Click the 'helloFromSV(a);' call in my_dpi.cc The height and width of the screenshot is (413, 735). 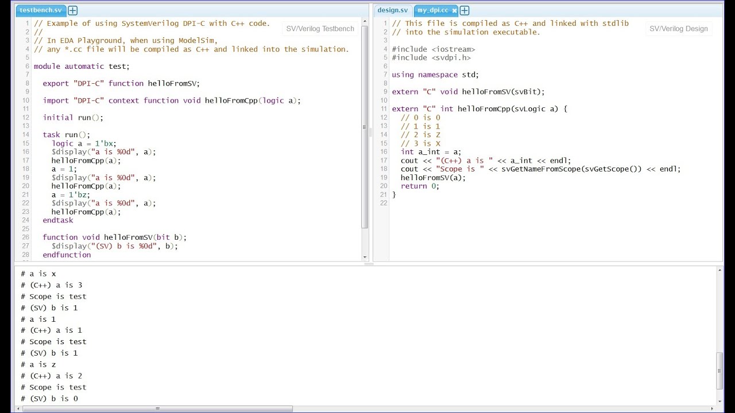pos(433,178)
